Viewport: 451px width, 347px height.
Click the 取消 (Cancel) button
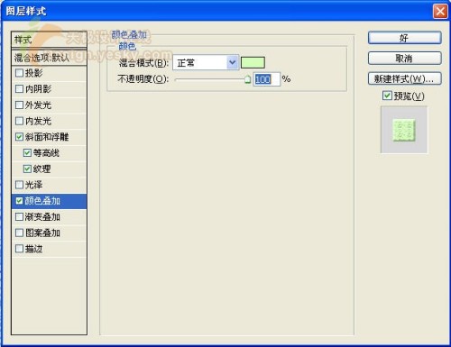coord(405,59)
